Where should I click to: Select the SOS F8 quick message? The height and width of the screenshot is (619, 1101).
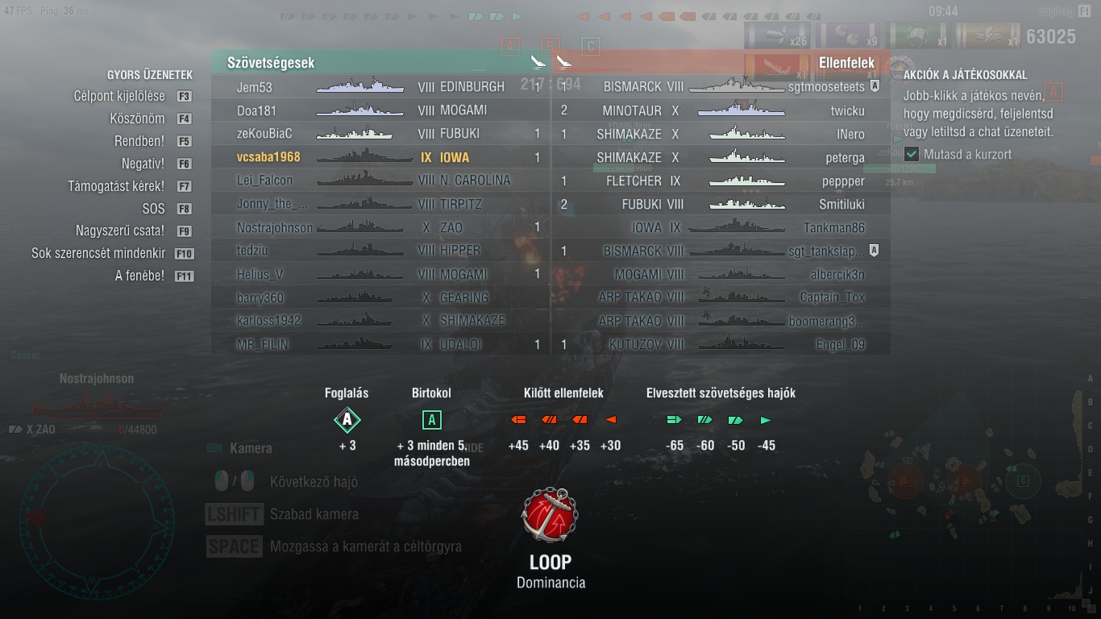click(x=168, y=209)
